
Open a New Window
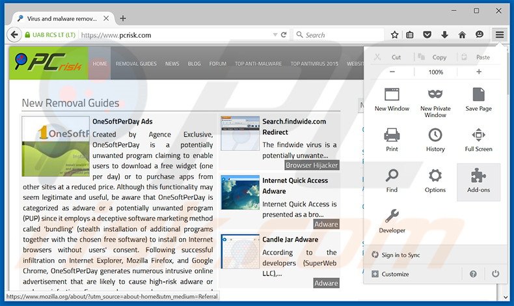pos(392,100)
